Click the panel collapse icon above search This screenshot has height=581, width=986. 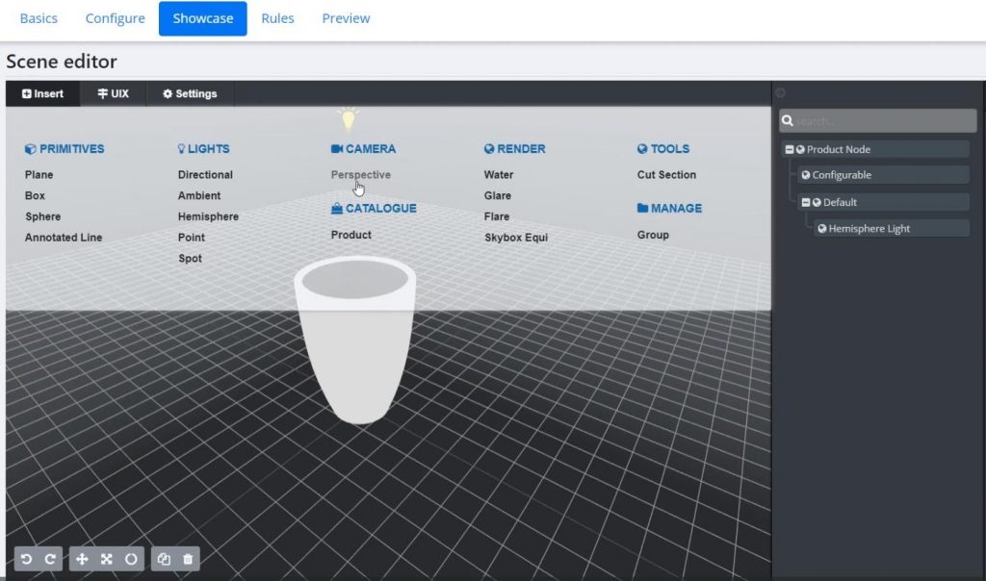(x=780, y=93)
